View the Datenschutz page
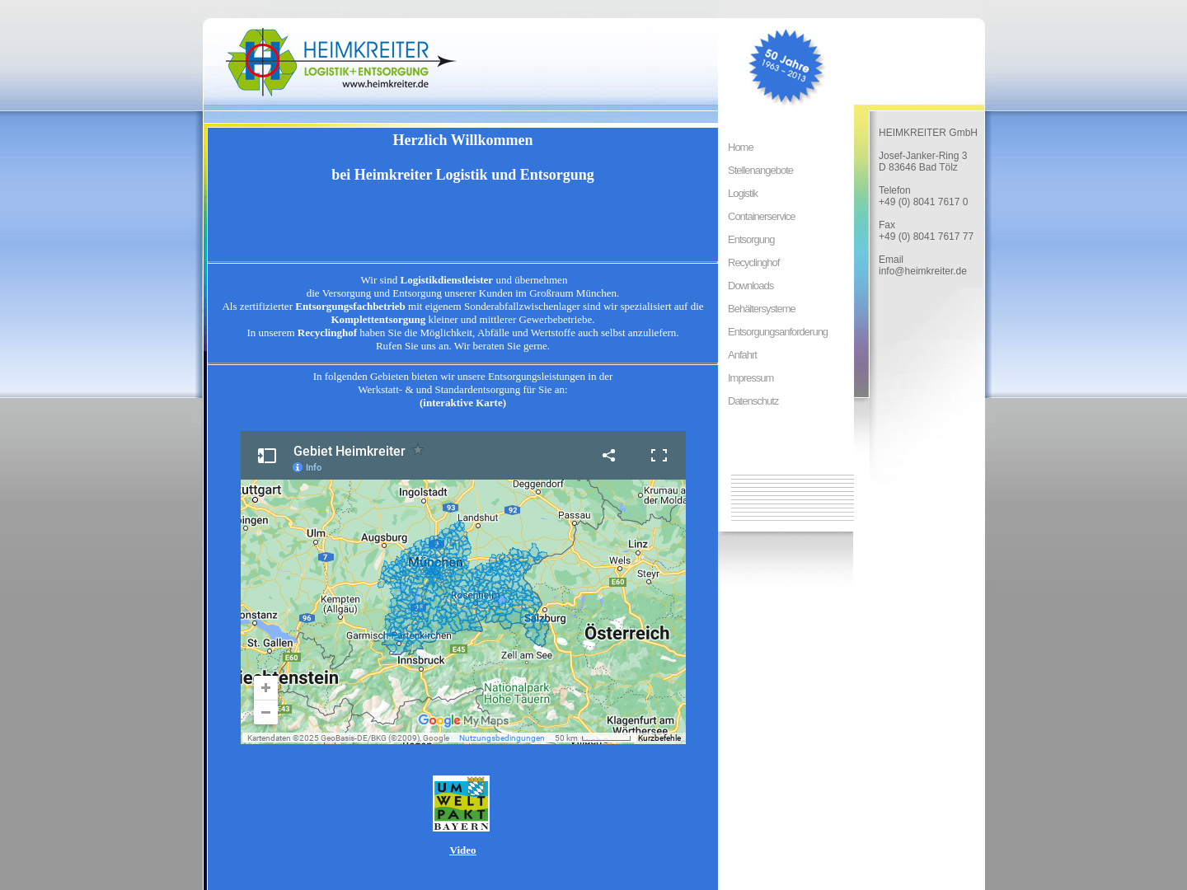 tap(753, 401)
